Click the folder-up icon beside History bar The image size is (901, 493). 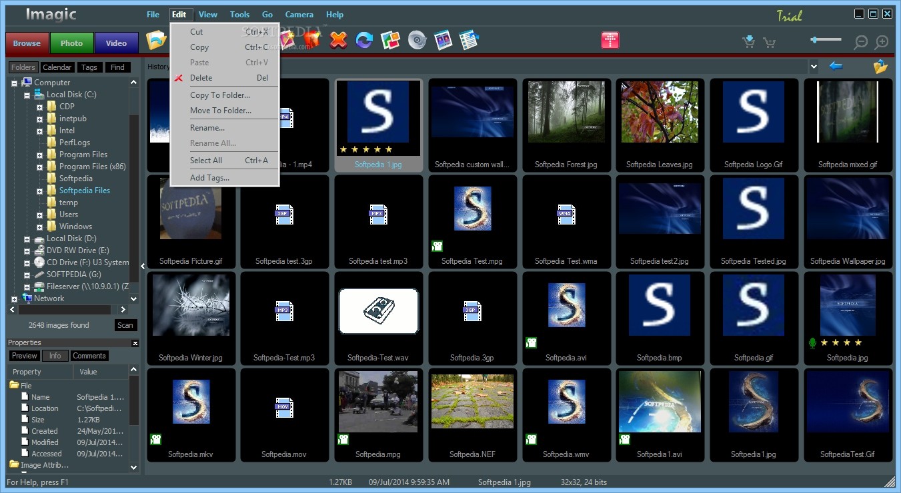tap(880, 66)
